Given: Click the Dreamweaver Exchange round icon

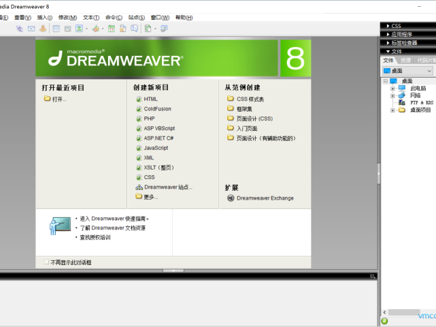Looking at the screenshot, I should pos(231,198).
